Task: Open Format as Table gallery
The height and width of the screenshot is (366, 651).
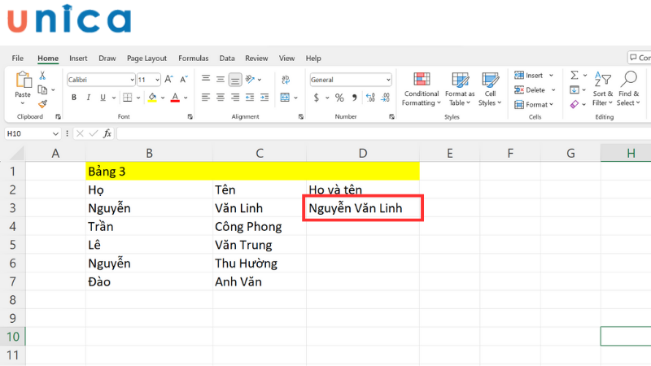Action: 460,89
